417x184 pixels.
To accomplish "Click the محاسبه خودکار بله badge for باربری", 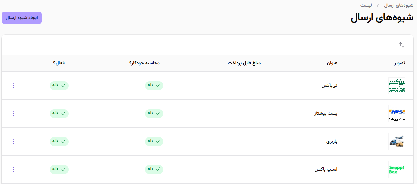I will coord(154,142).
